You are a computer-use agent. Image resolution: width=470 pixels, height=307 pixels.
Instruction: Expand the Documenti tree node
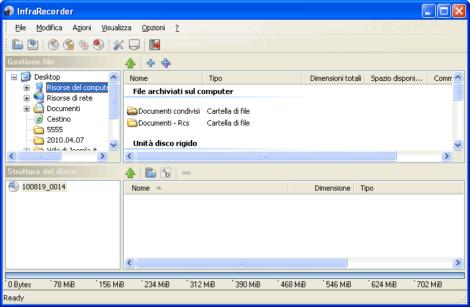[26, 108]
